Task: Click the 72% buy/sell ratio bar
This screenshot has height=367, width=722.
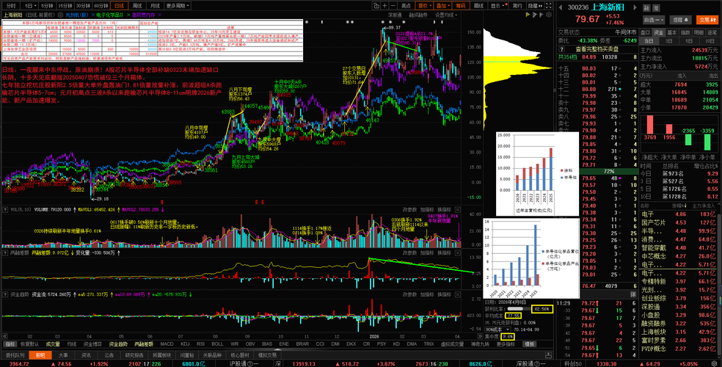Action: click(609, 171)
